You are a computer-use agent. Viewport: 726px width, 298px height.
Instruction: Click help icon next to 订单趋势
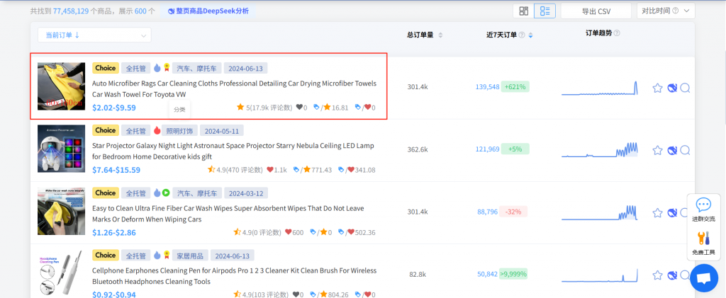[x=617, y=33]
